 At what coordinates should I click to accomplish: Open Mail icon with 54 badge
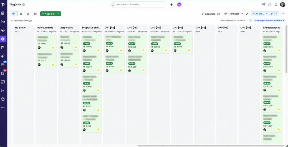pyautogui.click(x=3, y=65)
